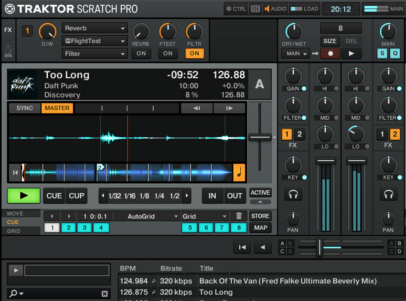The height and width of the screenshot is (301, 406).
Task: Toggle loop ACTIVE button
Action: (x=260, y=193)
